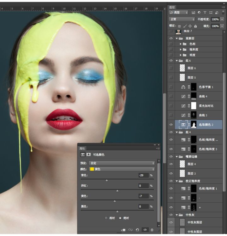Filter layers by adjustment layer icon
Screen dimensions: 227x236
pyautogui.click(x=199, y=13)
